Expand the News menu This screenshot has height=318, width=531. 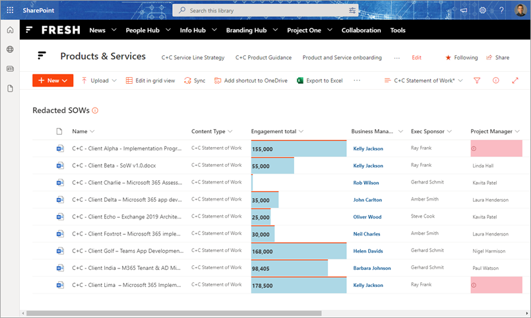[x=113, y=30]
